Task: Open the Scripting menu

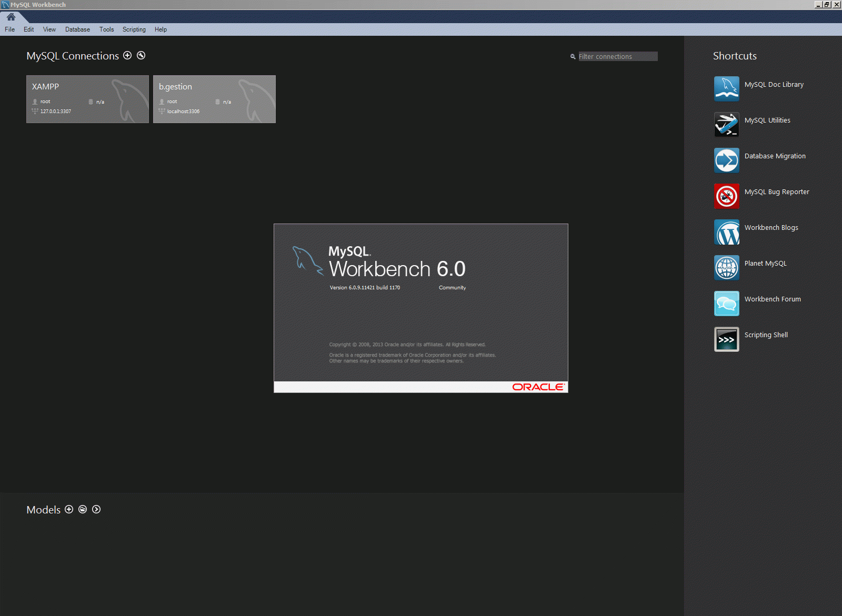Action: pos(134,29)
